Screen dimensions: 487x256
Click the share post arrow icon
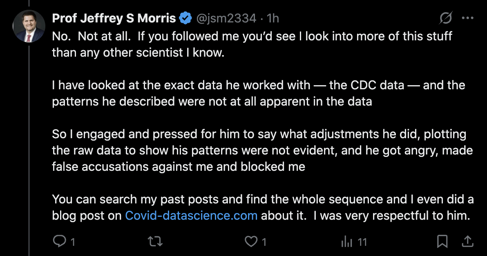(x=467, y=242)
